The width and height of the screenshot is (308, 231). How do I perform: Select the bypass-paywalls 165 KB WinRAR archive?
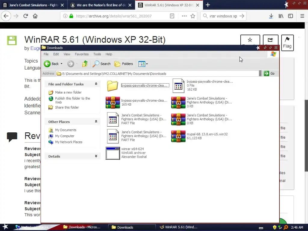click(113, 102)
